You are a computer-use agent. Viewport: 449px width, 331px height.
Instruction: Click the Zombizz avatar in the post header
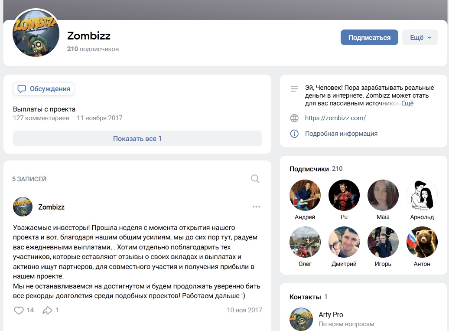click(x=23, y=207)
